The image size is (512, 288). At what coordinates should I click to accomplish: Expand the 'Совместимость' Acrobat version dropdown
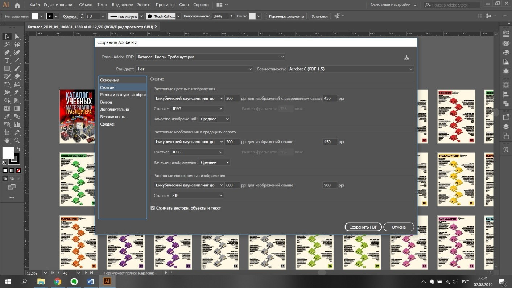[350, 69]
